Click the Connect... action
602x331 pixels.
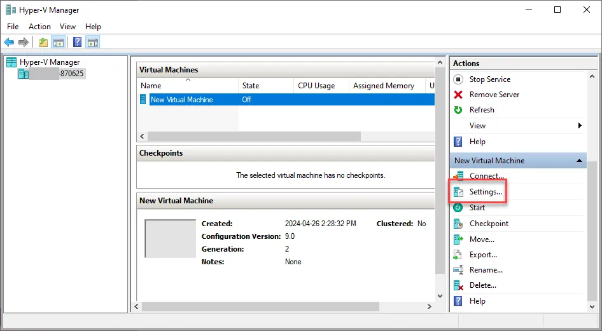486,176
